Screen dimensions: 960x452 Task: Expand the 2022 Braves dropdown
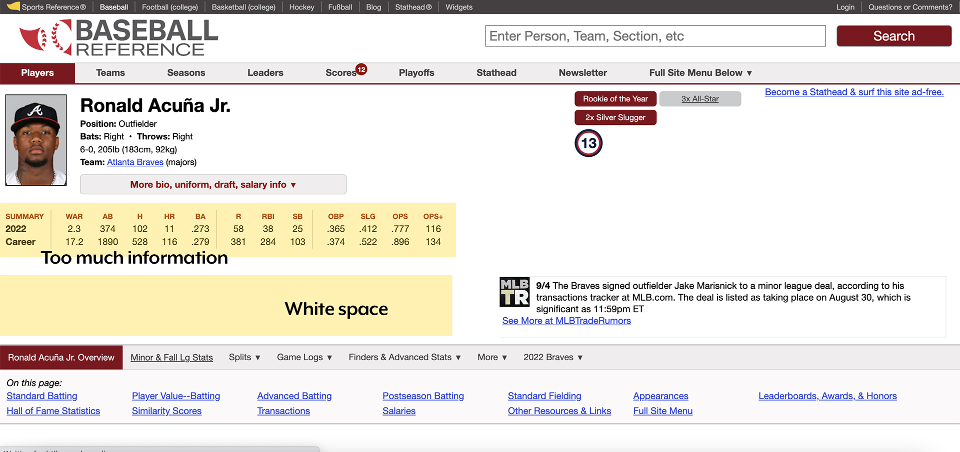553,357
